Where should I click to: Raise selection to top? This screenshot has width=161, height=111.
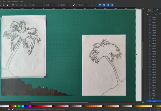[13, 5]
